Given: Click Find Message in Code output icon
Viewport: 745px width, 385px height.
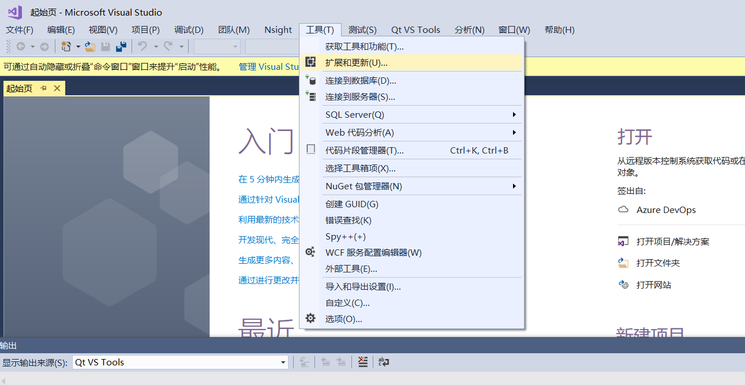Looking at the screenshot, I should (x=304, y=362).
